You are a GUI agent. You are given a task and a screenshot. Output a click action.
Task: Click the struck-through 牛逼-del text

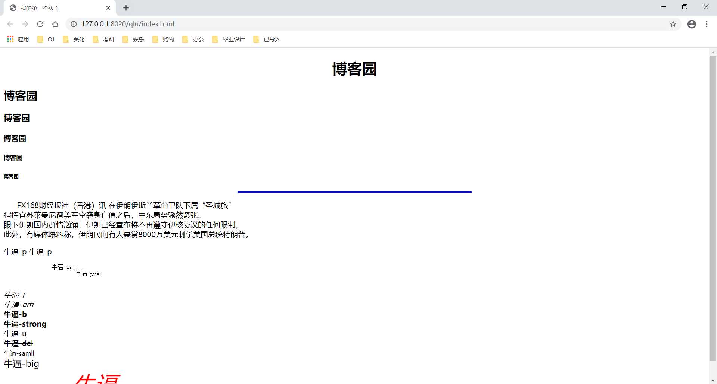coord(18,343)
